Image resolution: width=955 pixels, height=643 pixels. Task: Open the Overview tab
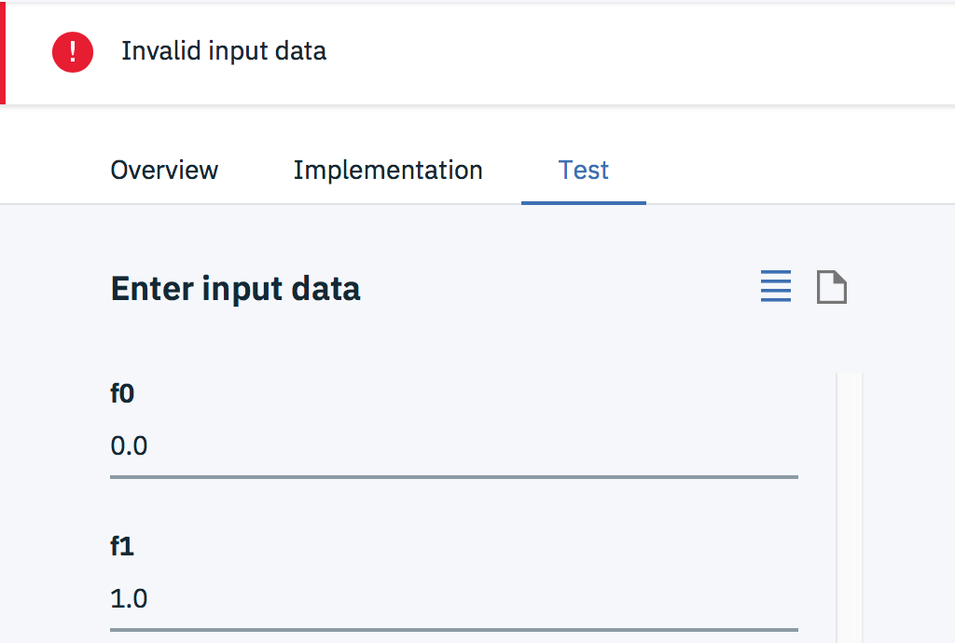tap(164, 171)
